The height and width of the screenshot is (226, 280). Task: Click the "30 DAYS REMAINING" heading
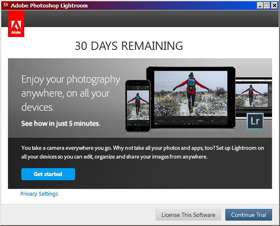[x=129, y=46]
